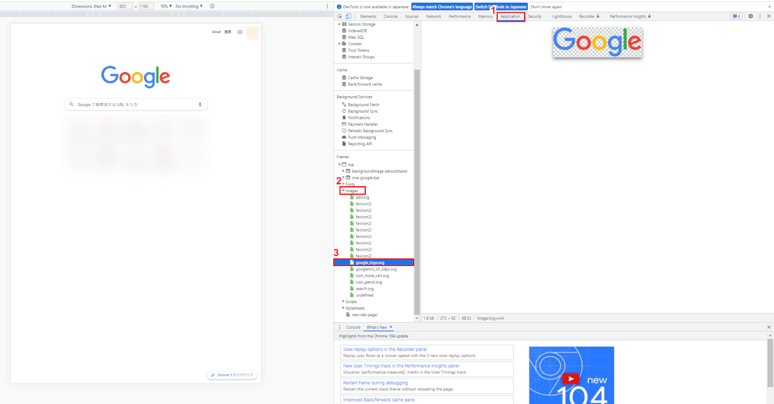Close the bottom drawer
This screenshot has height=404, width=774.
point(769,327)
